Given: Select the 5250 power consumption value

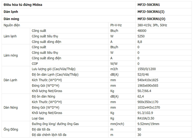Looking at the screenshot, I should click(141, 36).
